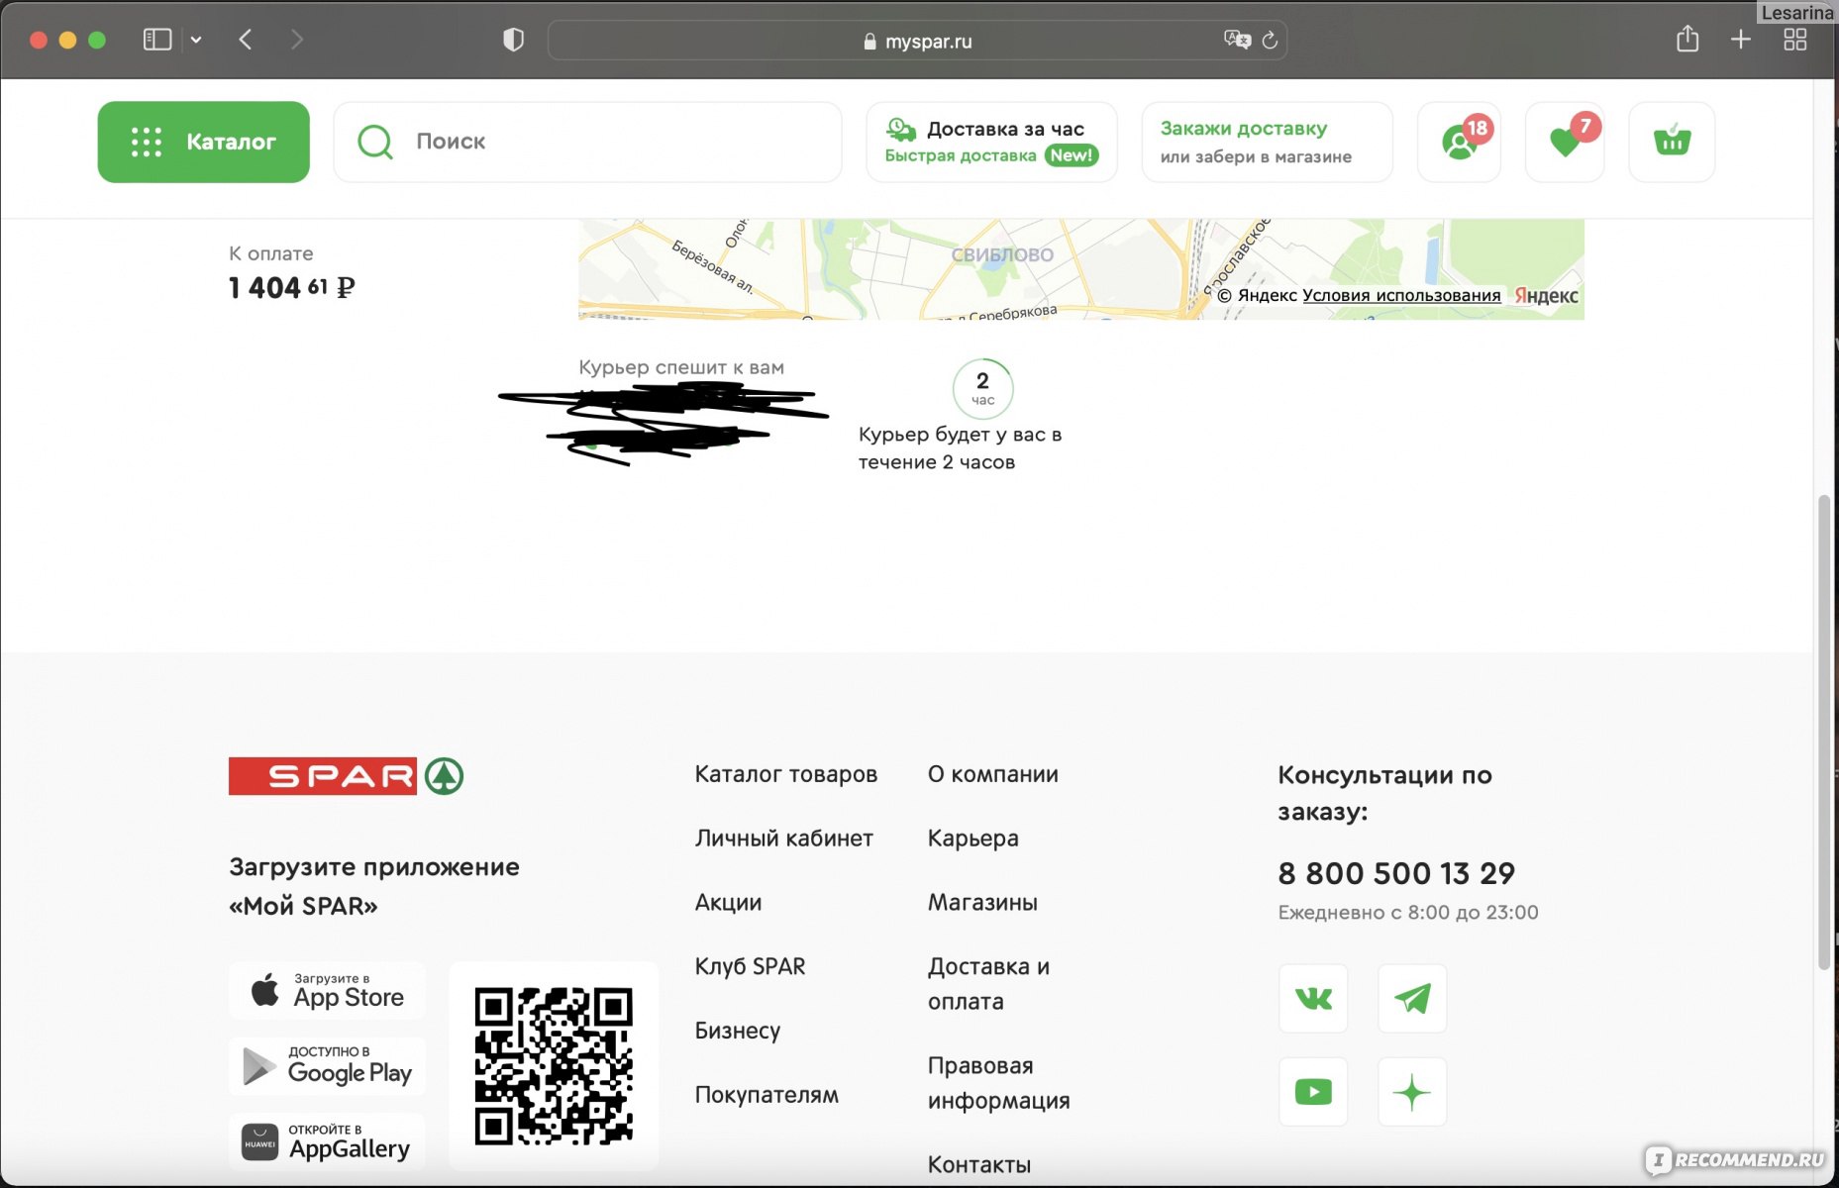Click the 2 час circle indicator

(982, 388)
